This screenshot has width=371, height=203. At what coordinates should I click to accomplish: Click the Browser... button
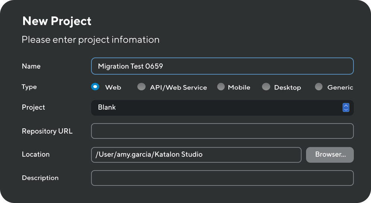point(330,155)
